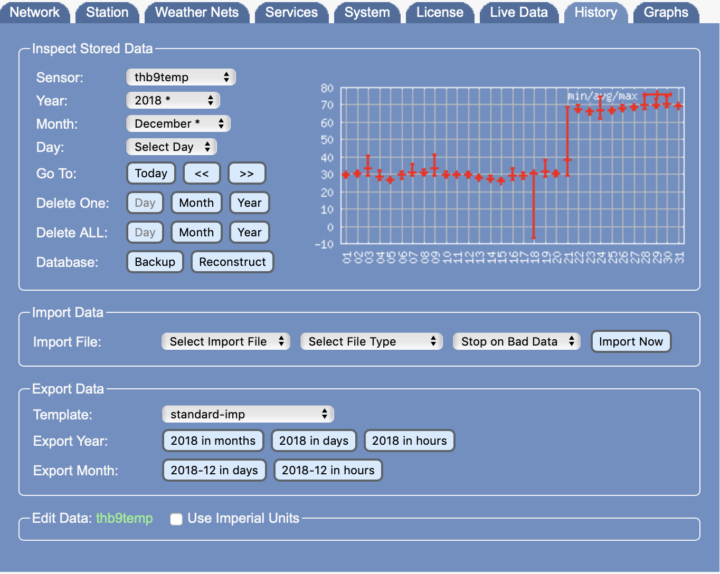Image resolution: width=720 pixels, height=574 pixels.
Task: Click Delete ALL Year button
Action: [x=250, y=232]
